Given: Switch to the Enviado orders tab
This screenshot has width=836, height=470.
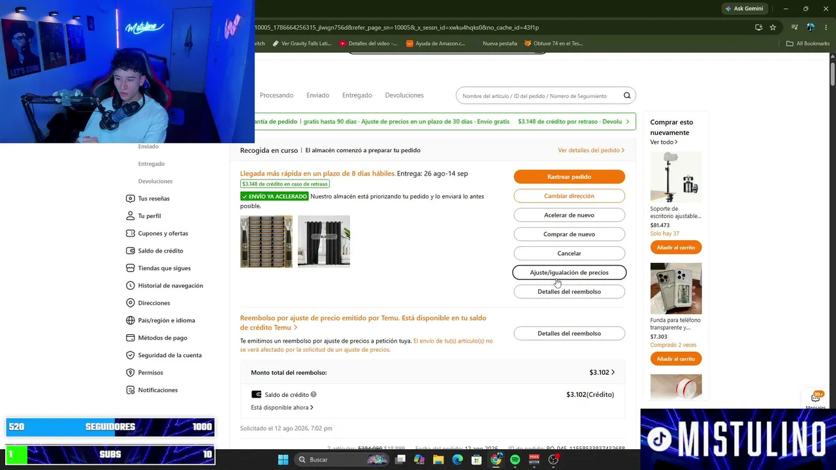Looking at the screenshot, I should point(317,95).
